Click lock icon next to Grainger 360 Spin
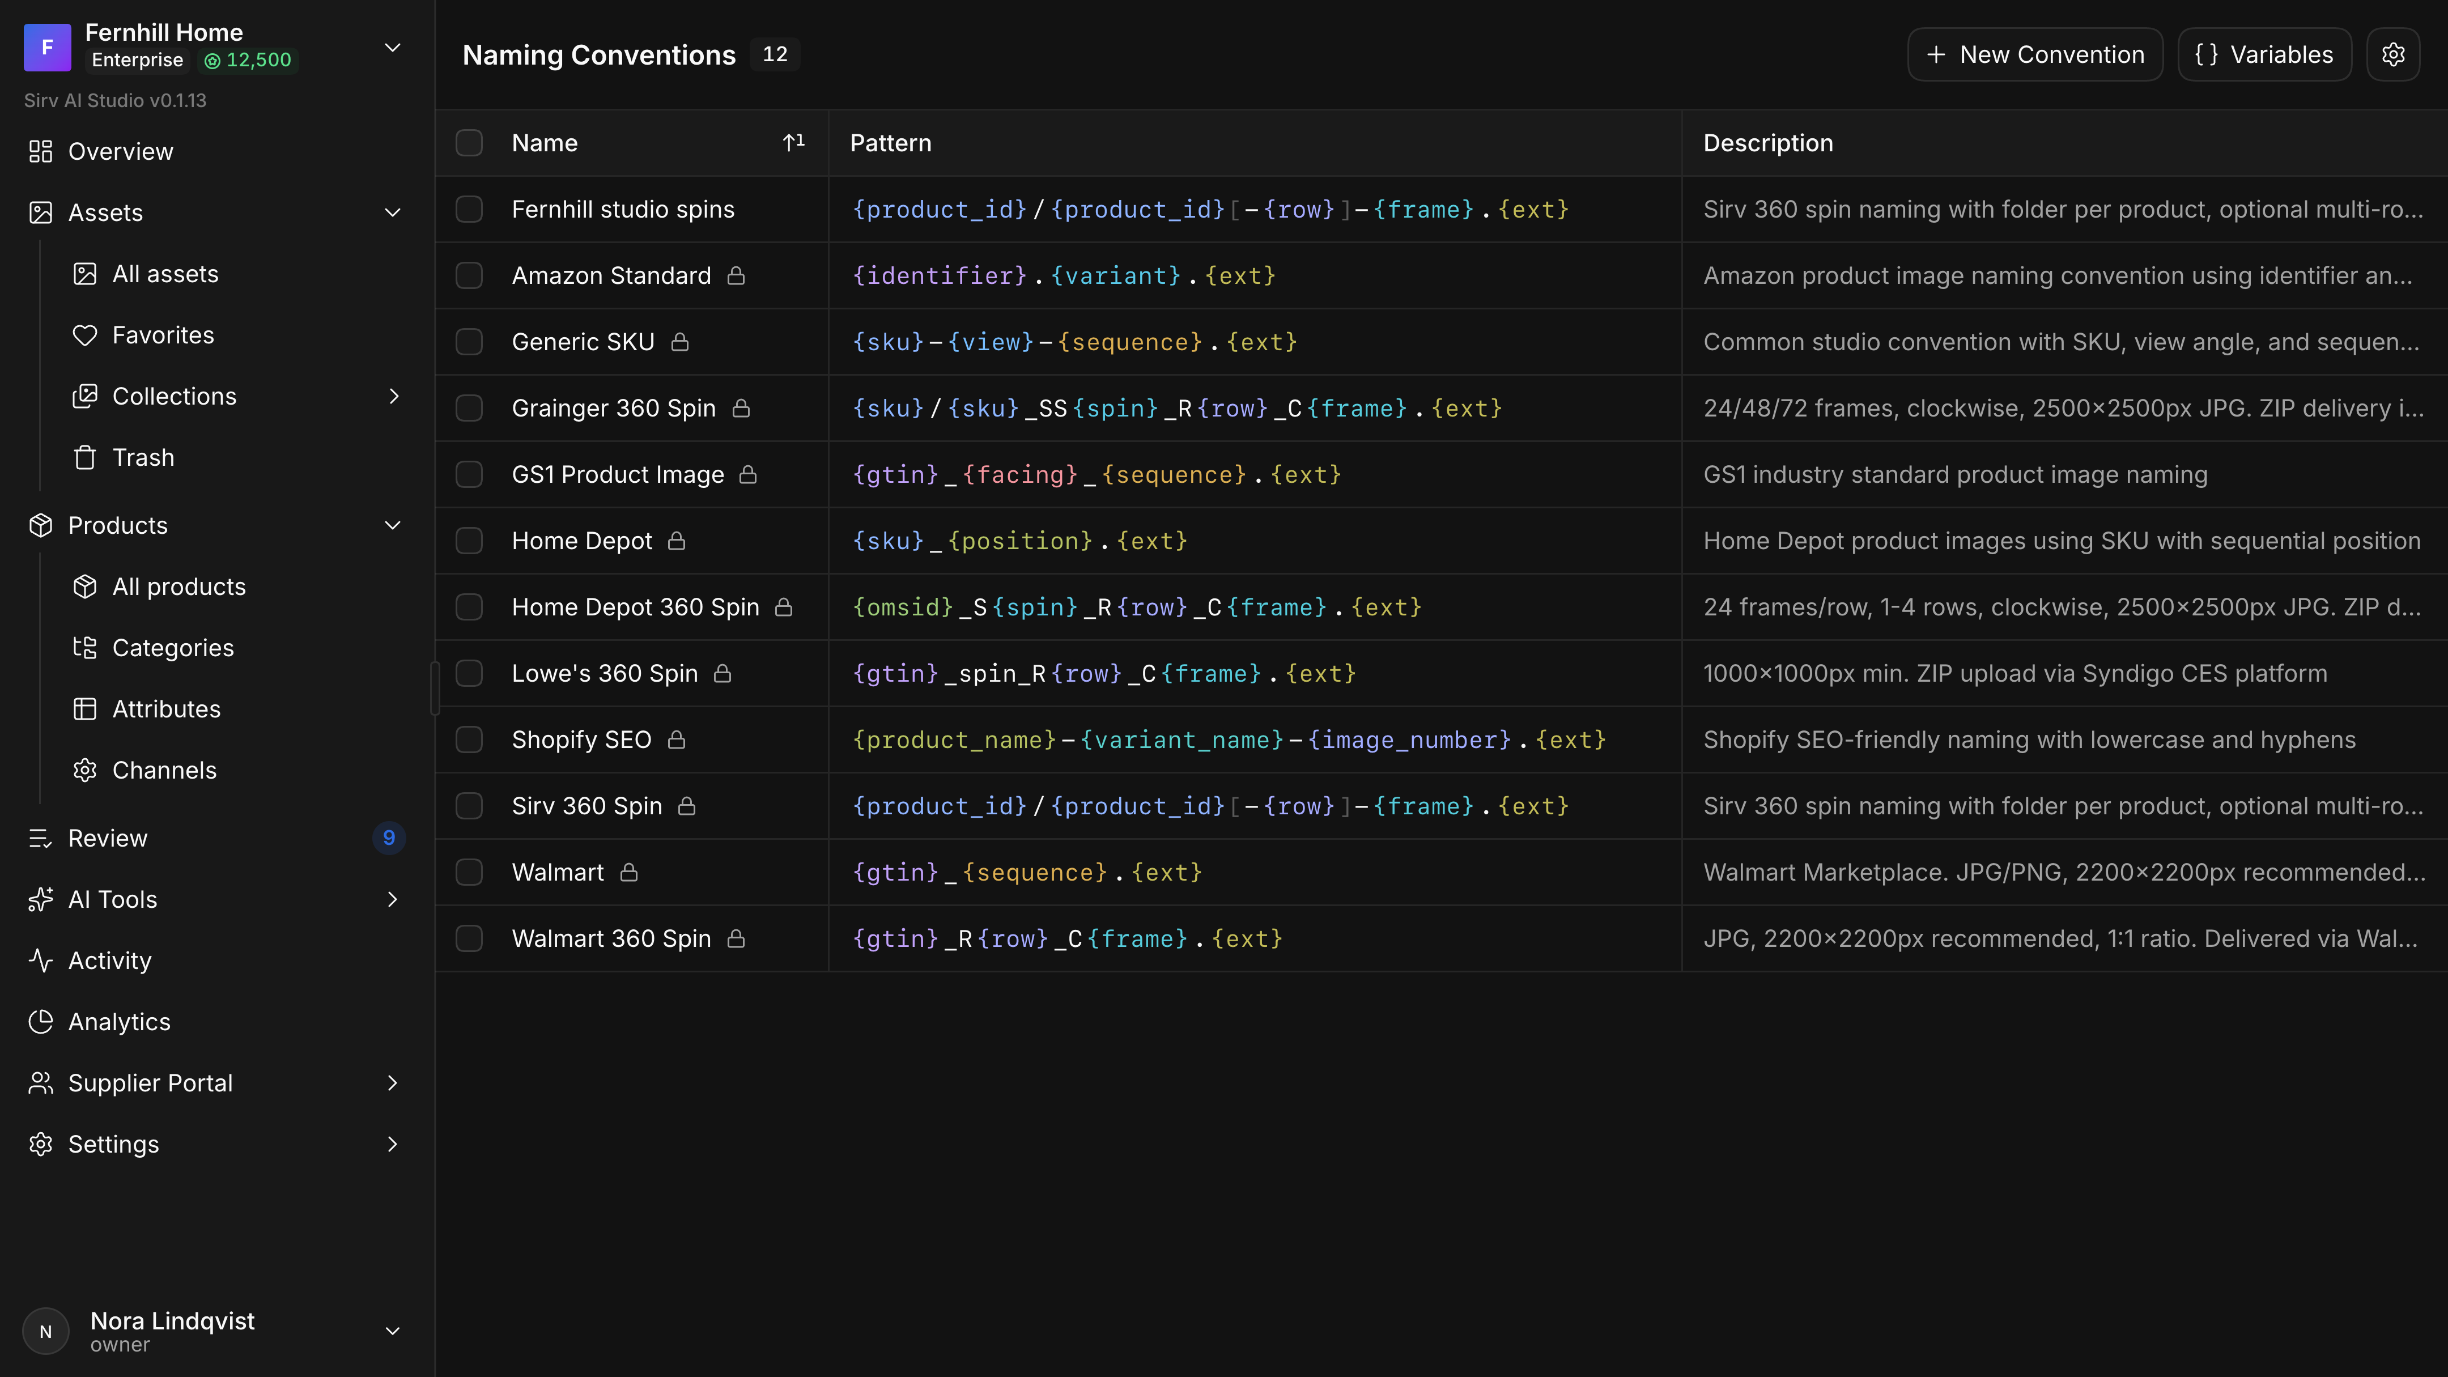 point(741,409)
